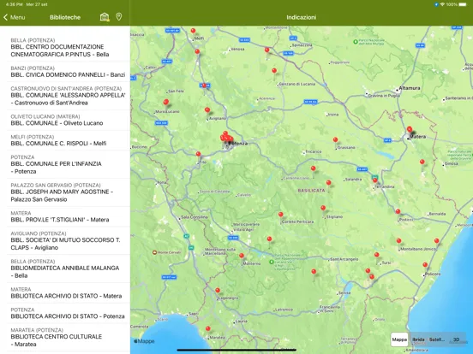473x354 pixels.
Task: Open favorite libraries building icon
Action: coord(105,17)
